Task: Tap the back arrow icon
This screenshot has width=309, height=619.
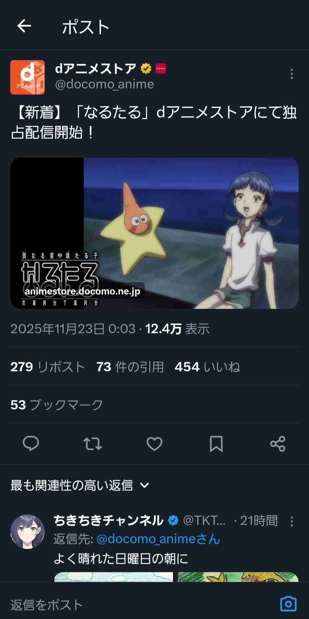Action: (x=24, y=26)
